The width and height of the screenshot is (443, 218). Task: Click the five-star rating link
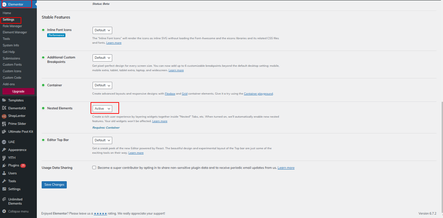100,214
